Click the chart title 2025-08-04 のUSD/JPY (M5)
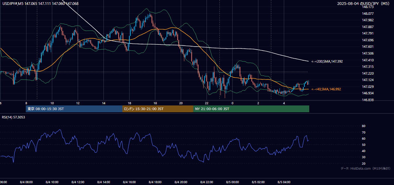 pyautogui.click(x=364, y=4)
